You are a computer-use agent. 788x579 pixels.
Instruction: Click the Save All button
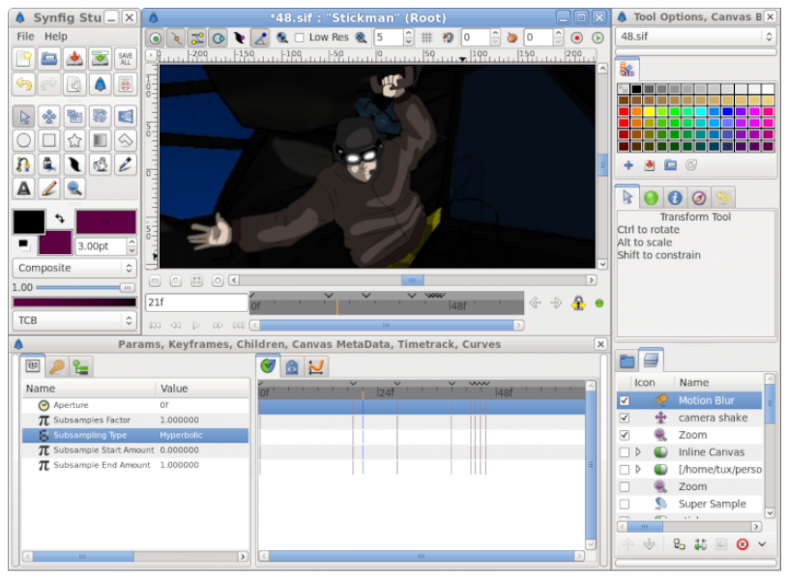125,59
